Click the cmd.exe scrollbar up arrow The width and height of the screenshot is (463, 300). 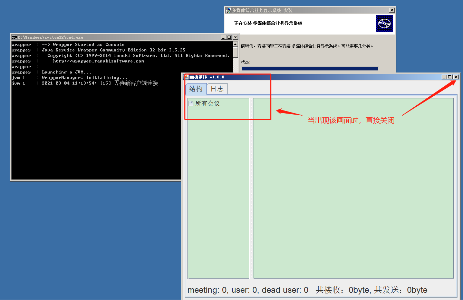coord(235,44)
